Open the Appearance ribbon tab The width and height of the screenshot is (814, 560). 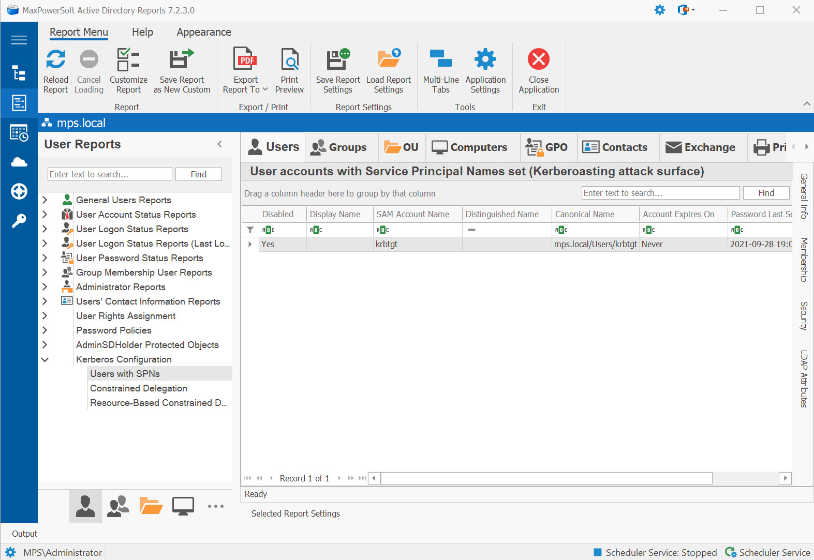204,32
